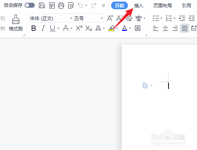Toggle Underline formatting

(52, 28)
